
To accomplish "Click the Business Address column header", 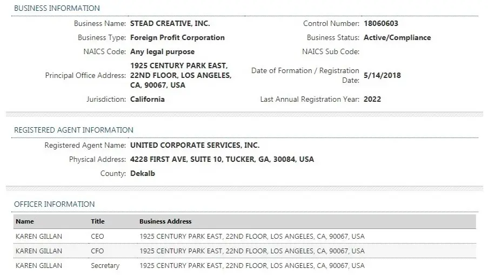I will point(165,221).
